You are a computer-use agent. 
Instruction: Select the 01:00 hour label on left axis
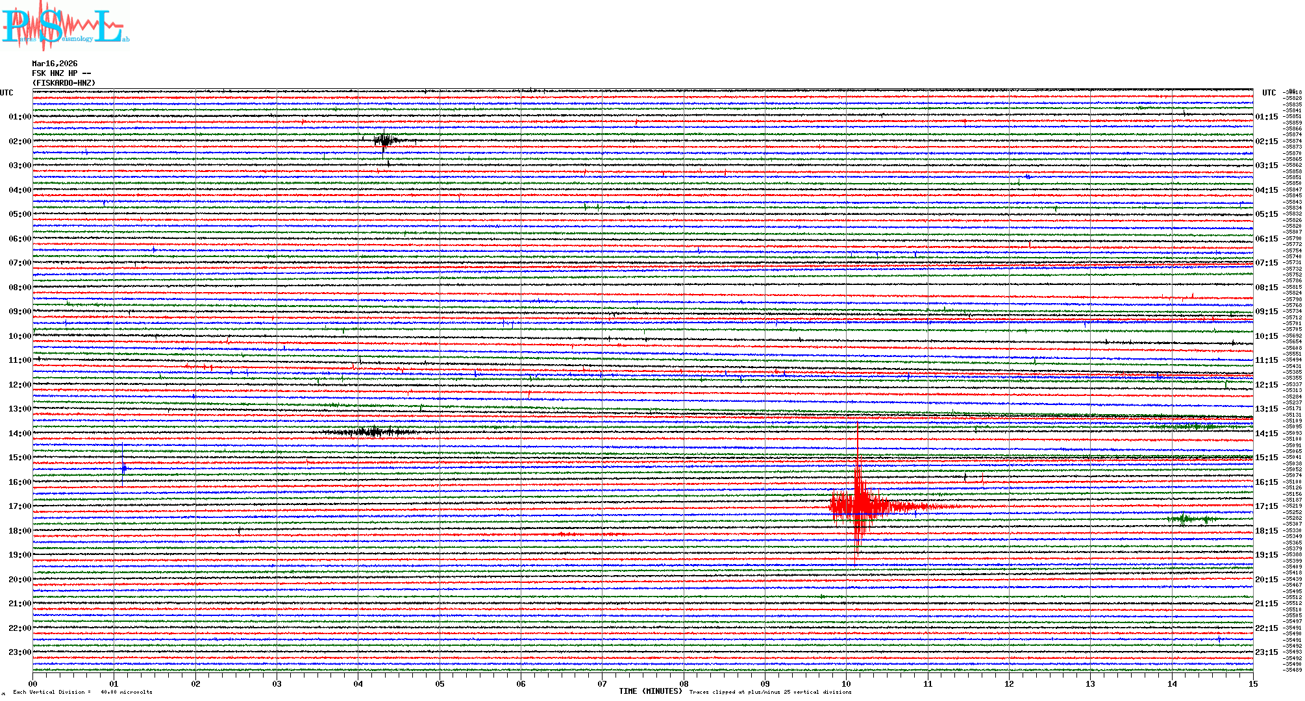[19, 117]
